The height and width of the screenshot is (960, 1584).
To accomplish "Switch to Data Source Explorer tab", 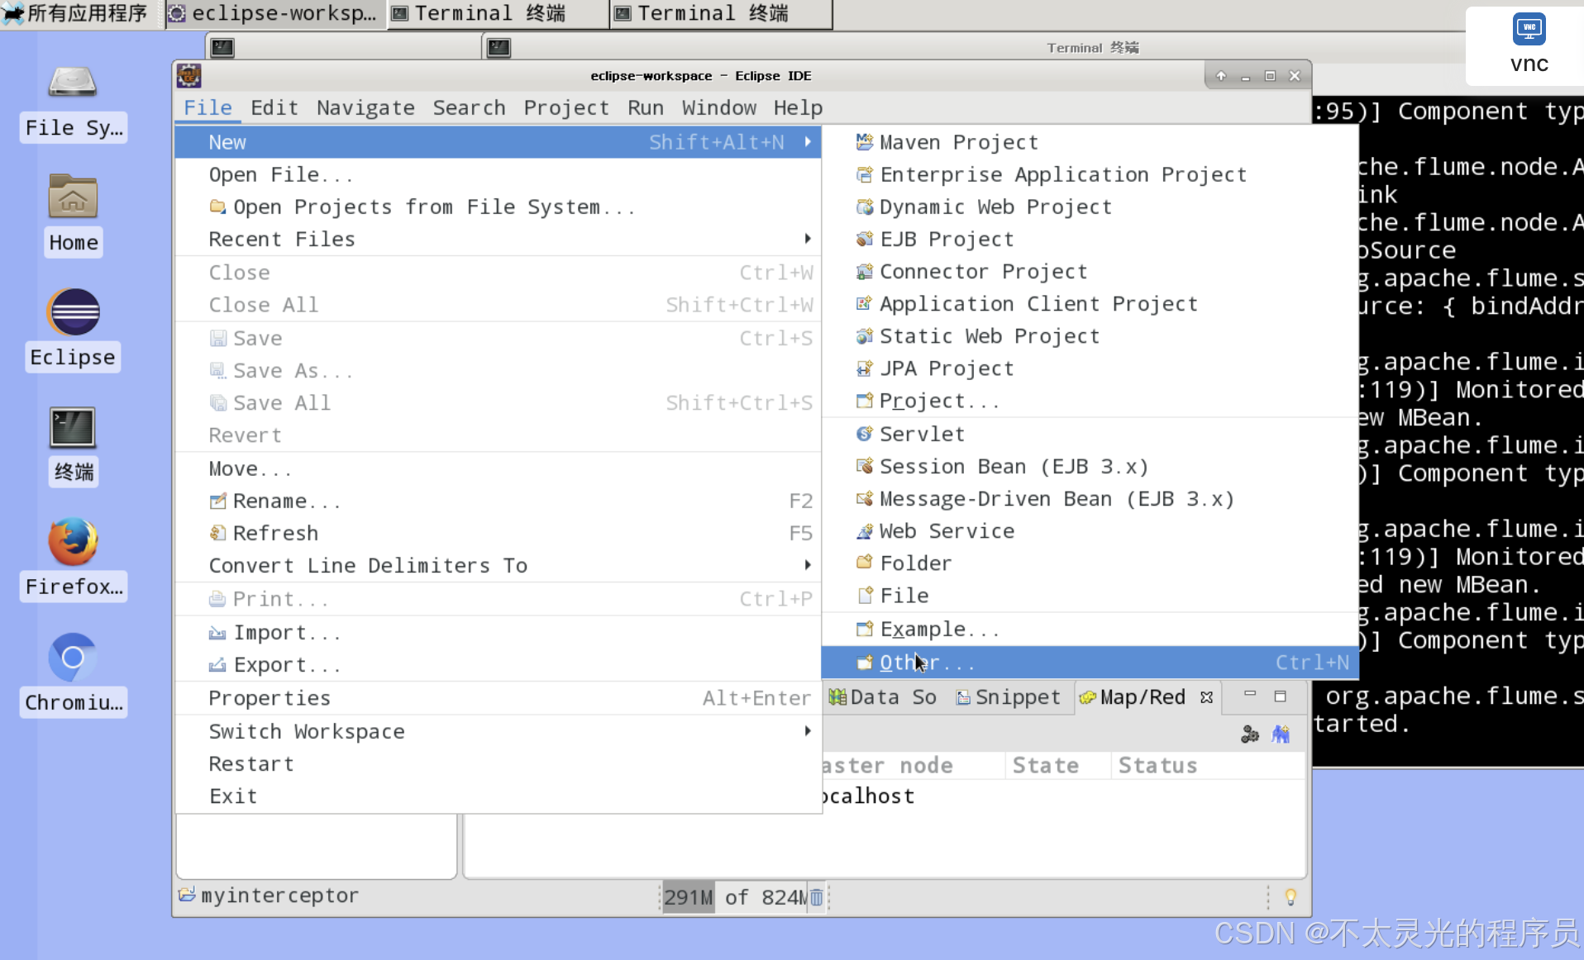I will pyautogui.click(x=884, y=697).
